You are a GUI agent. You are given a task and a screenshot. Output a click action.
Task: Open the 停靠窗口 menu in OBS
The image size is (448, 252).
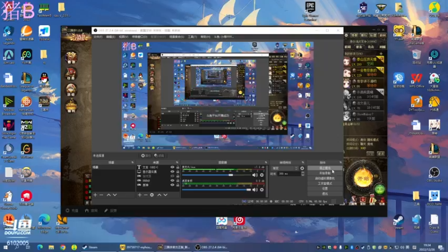[x=139, y=37]
